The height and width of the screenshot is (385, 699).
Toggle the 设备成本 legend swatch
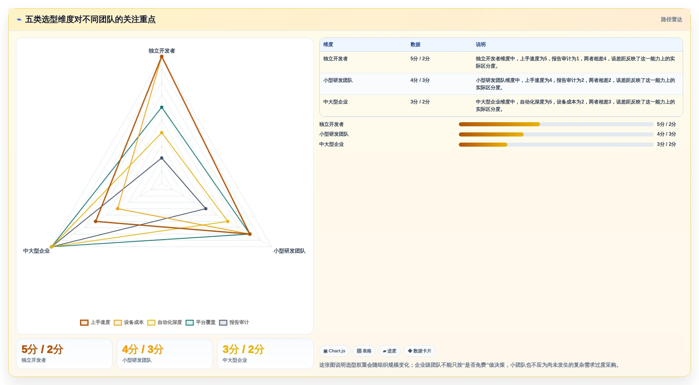point(118,323)
